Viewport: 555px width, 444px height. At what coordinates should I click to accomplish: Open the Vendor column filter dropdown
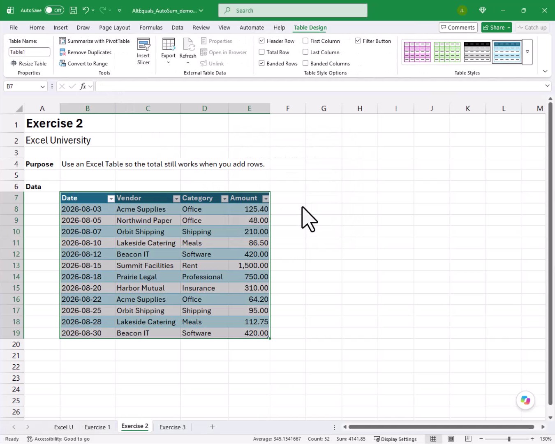tap(176, 199)
